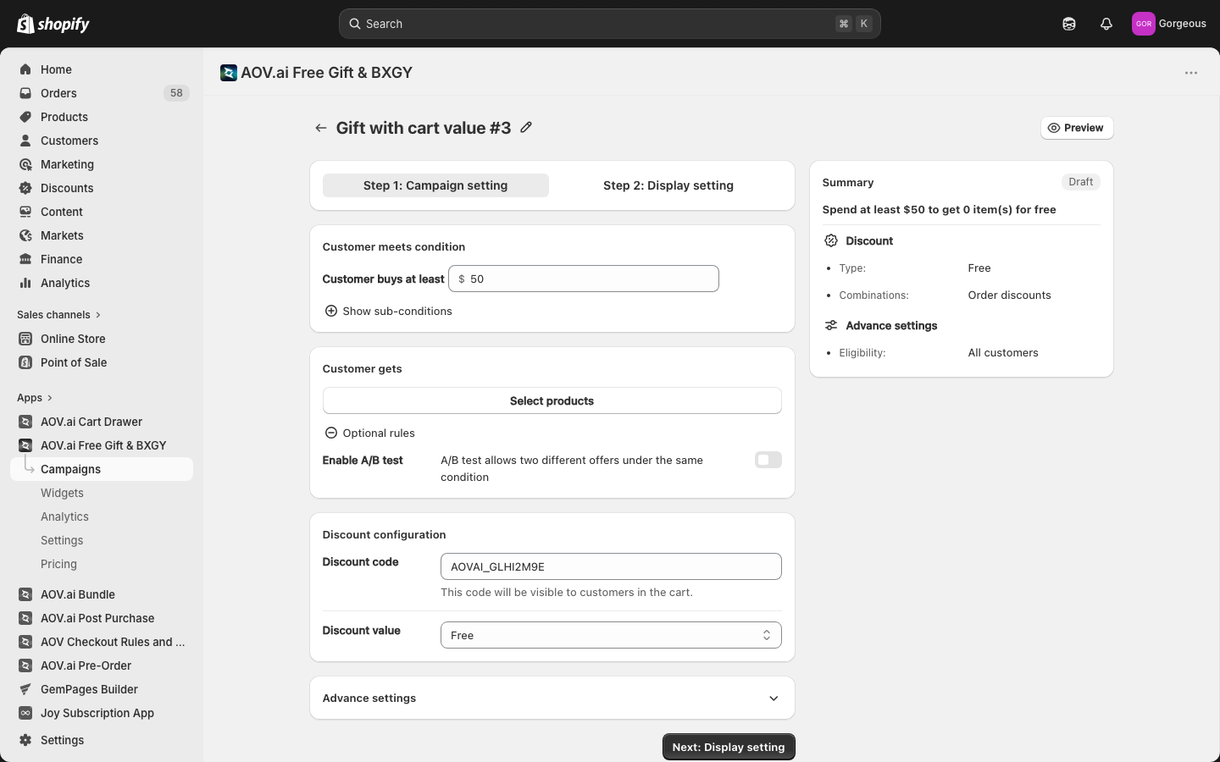Open the Sidekick assistant icon
Viewport: 1220px width, 762px height.
(x=1069, y=24)
